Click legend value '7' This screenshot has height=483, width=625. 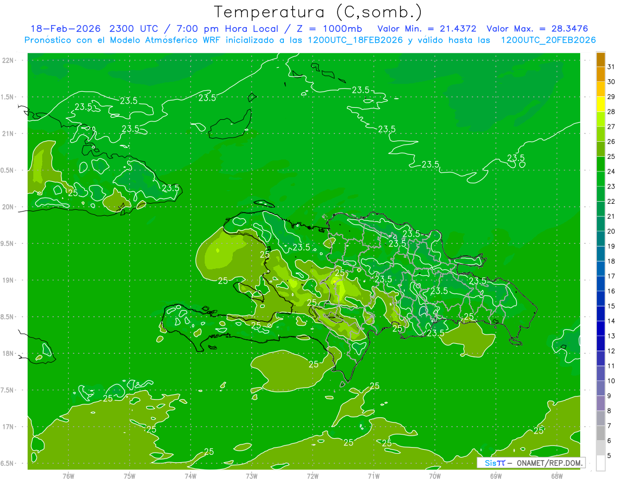[x=609, y=426]
